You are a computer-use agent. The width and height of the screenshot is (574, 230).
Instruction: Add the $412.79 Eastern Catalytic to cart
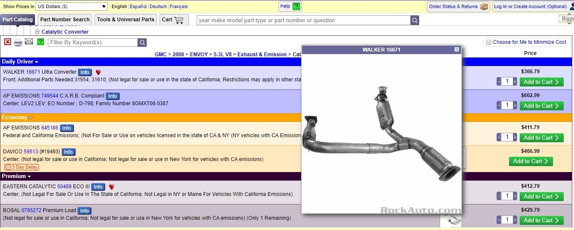click(x=541, y=197)
